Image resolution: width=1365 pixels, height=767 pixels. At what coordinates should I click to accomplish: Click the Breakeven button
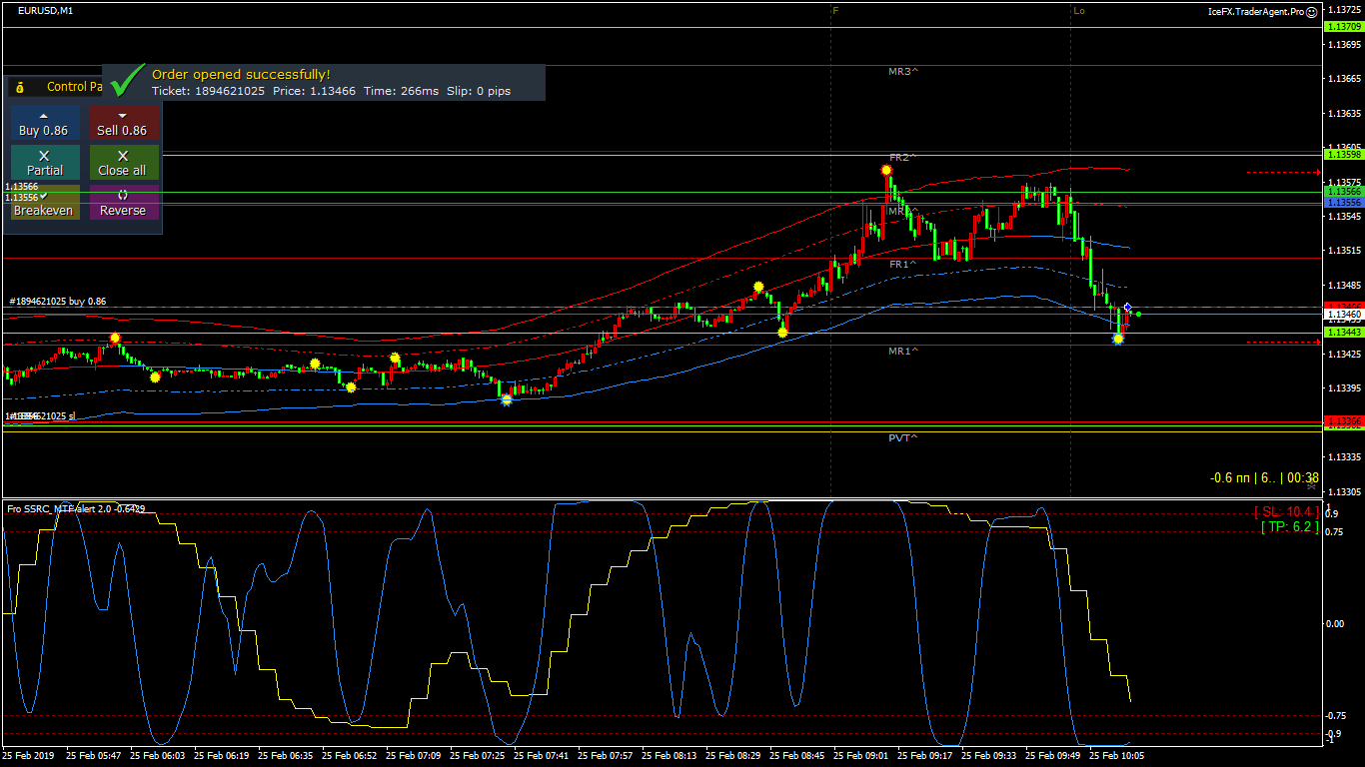coord(44,203)
